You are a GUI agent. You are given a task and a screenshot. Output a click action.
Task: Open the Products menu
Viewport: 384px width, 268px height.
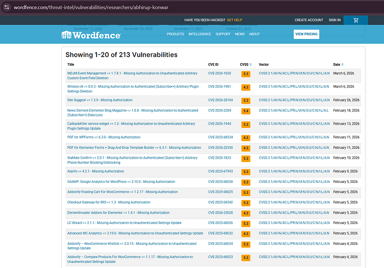click(x=176, y=34)
